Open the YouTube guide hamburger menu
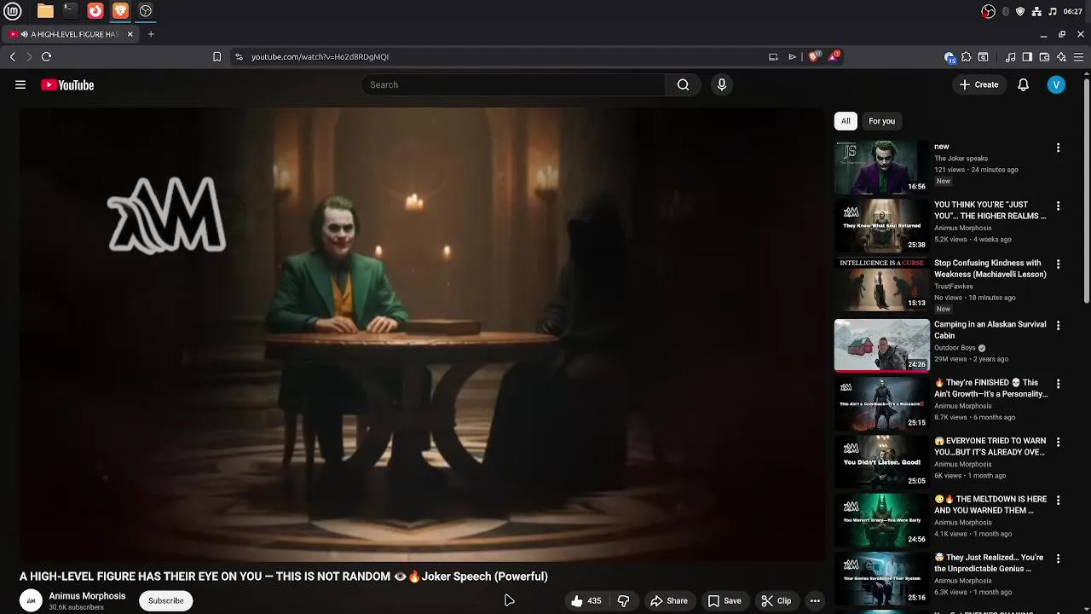The image size is (1091, 614). (x=20, y=84)
